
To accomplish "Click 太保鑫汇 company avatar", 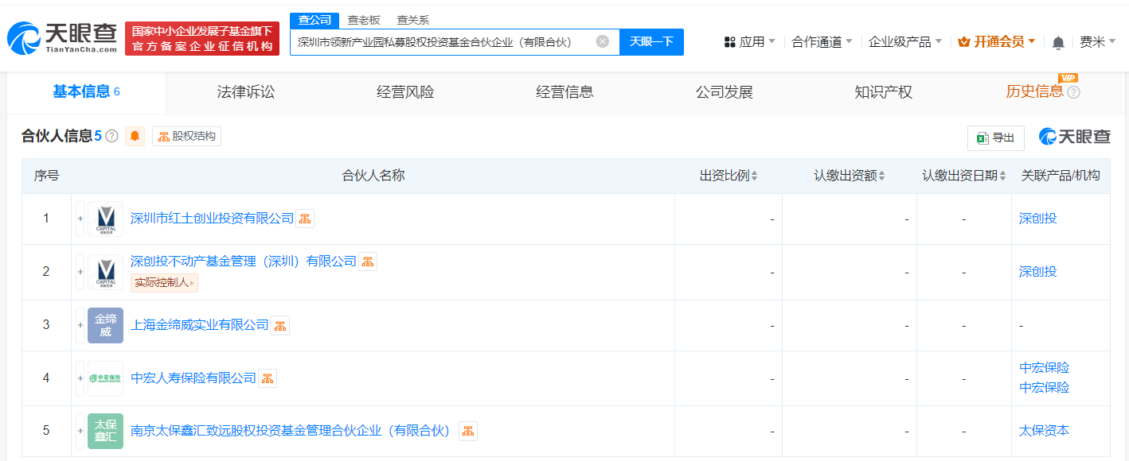I will (105, 431).
